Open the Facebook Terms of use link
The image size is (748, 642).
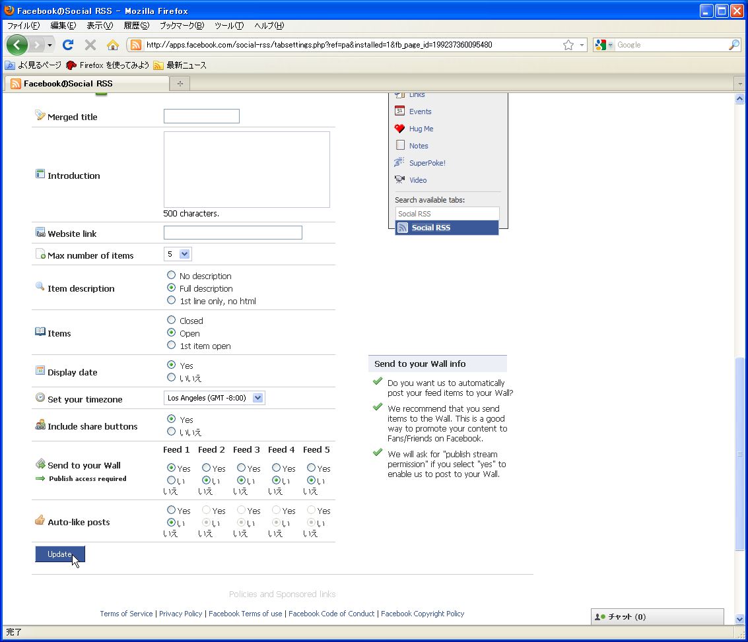(x=245, y=614)
